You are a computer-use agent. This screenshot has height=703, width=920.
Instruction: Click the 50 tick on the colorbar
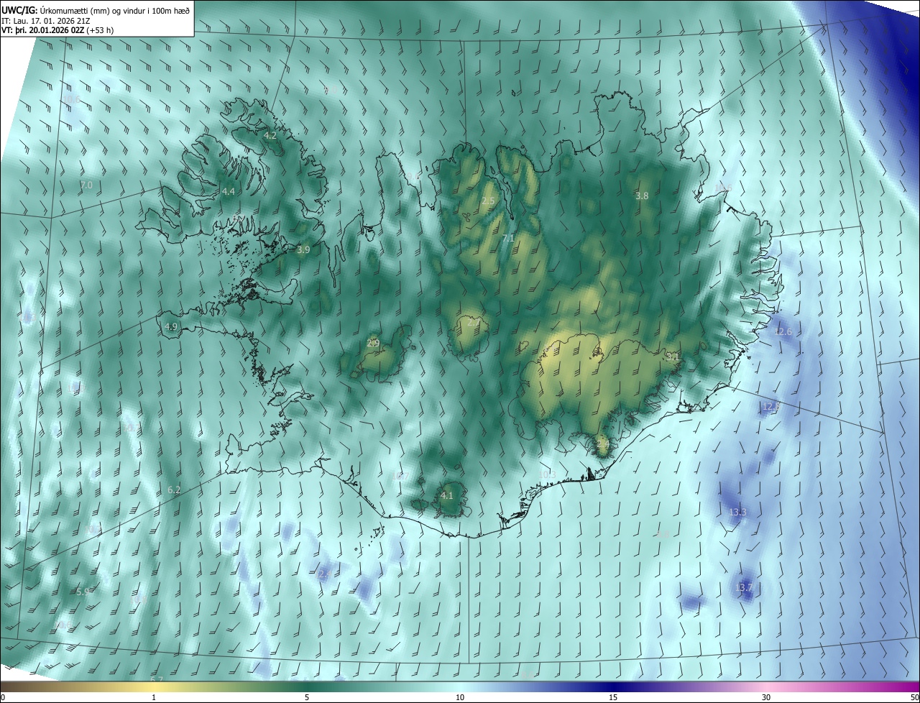(914, 697)
